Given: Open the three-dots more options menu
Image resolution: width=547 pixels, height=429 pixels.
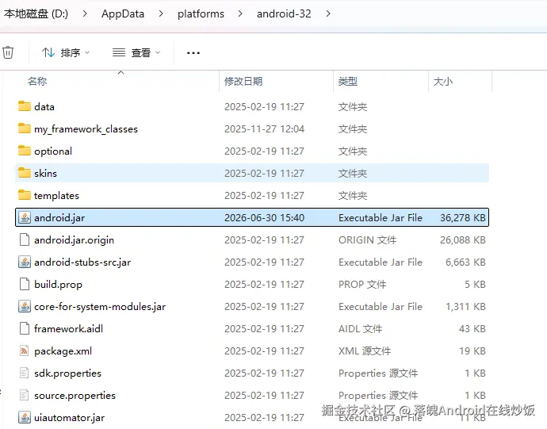Looking at the screenshot, I should coord(193,53).
